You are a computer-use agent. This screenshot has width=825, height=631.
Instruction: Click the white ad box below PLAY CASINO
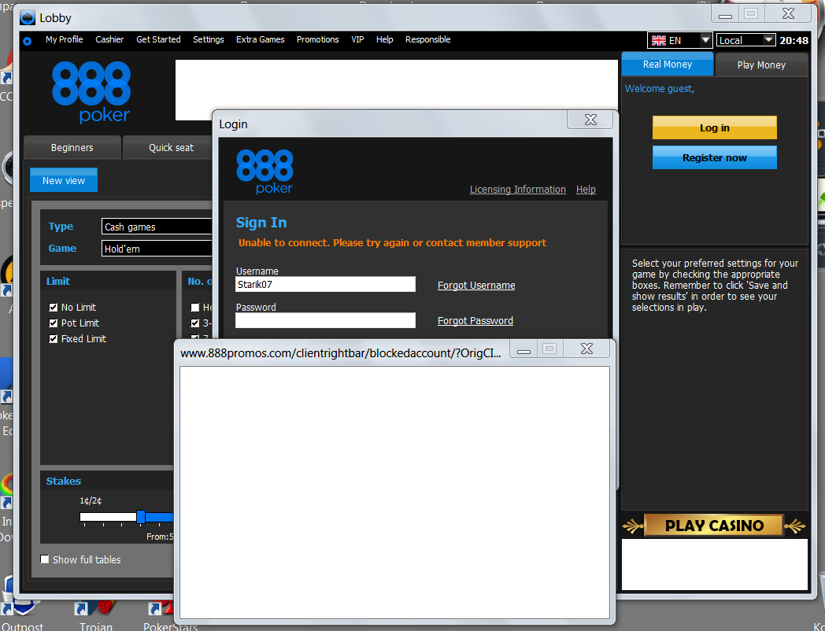coord(715,564)
